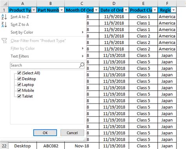The width and height of the screenshot is (186, 149).
Task: Click the ABC082 cell
Action: [x=51, y=146]
